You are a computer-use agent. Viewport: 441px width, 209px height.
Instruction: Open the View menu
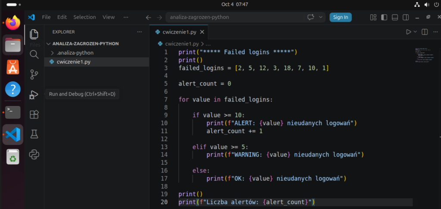(109, 17)
